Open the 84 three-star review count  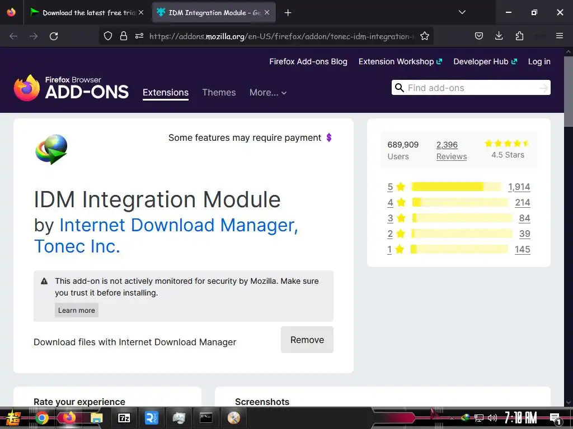(x=524, y=218)
